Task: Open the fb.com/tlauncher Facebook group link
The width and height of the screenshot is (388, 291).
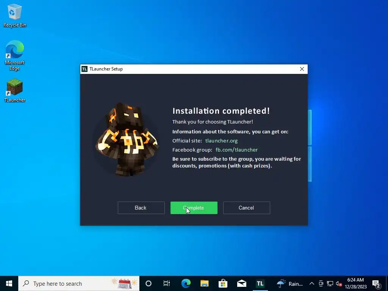Action: click(236, 150)
